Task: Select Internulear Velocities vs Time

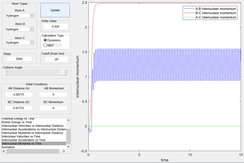Action: coord(34,136)
